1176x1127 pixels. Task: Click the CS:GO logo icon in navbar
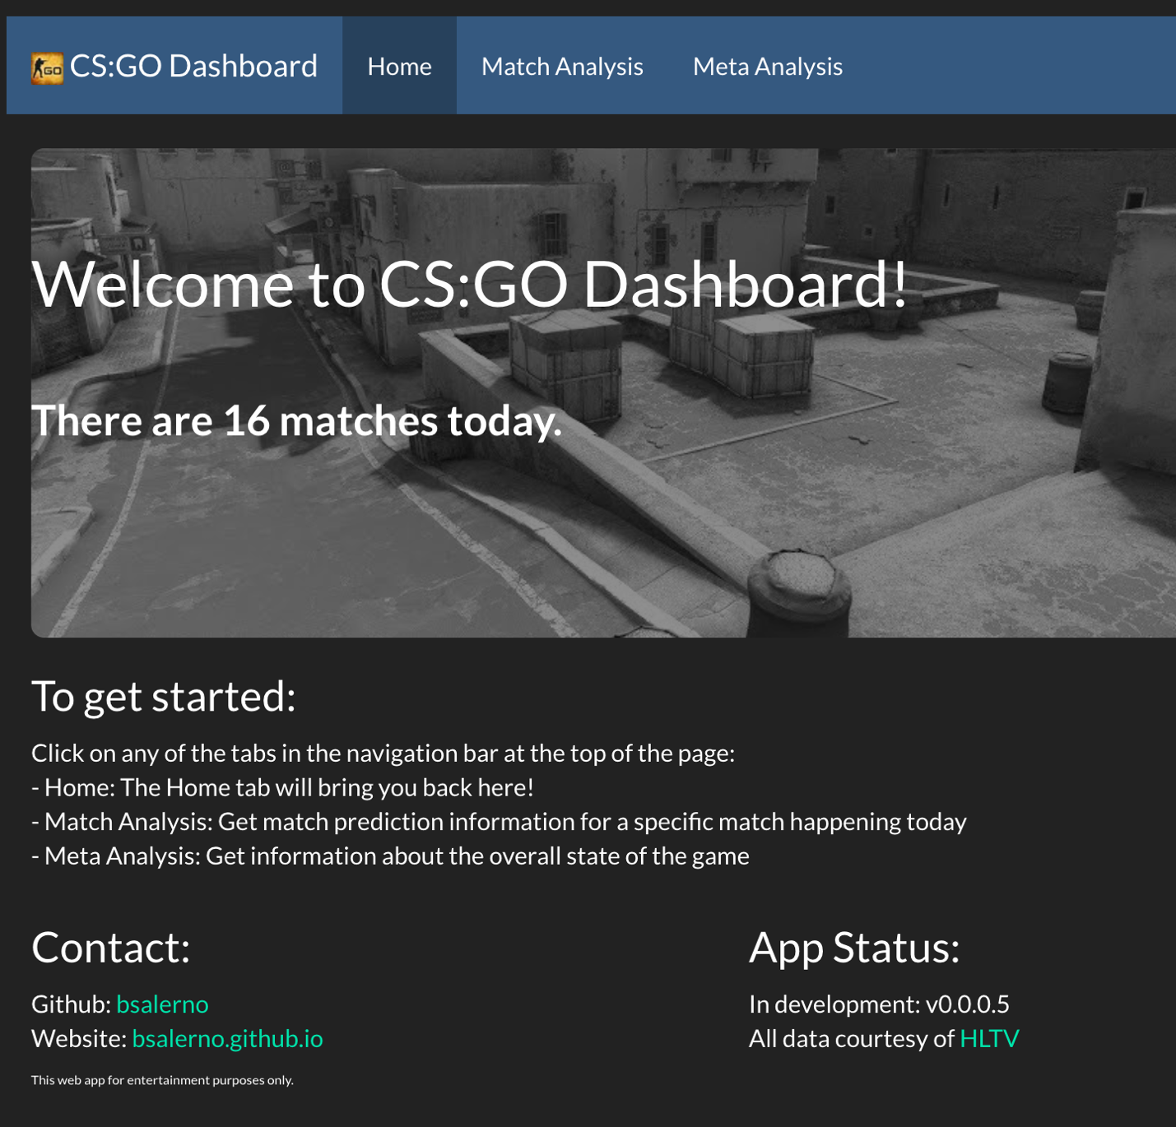[x=47, y=67]
